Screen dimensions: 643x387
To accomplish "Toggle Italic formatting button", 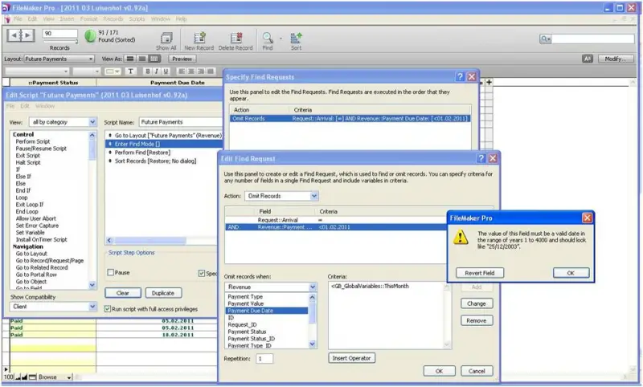I will pos(157,71).
